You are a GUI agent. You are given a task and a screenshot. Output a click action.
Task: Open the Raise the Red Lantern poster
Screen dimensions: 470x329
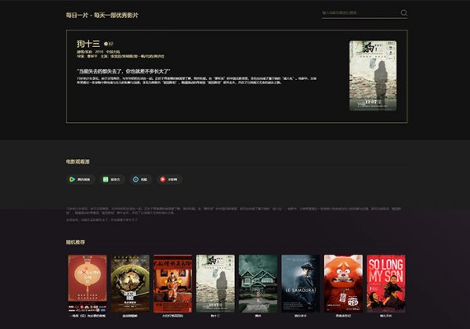[x=172, y=283]
